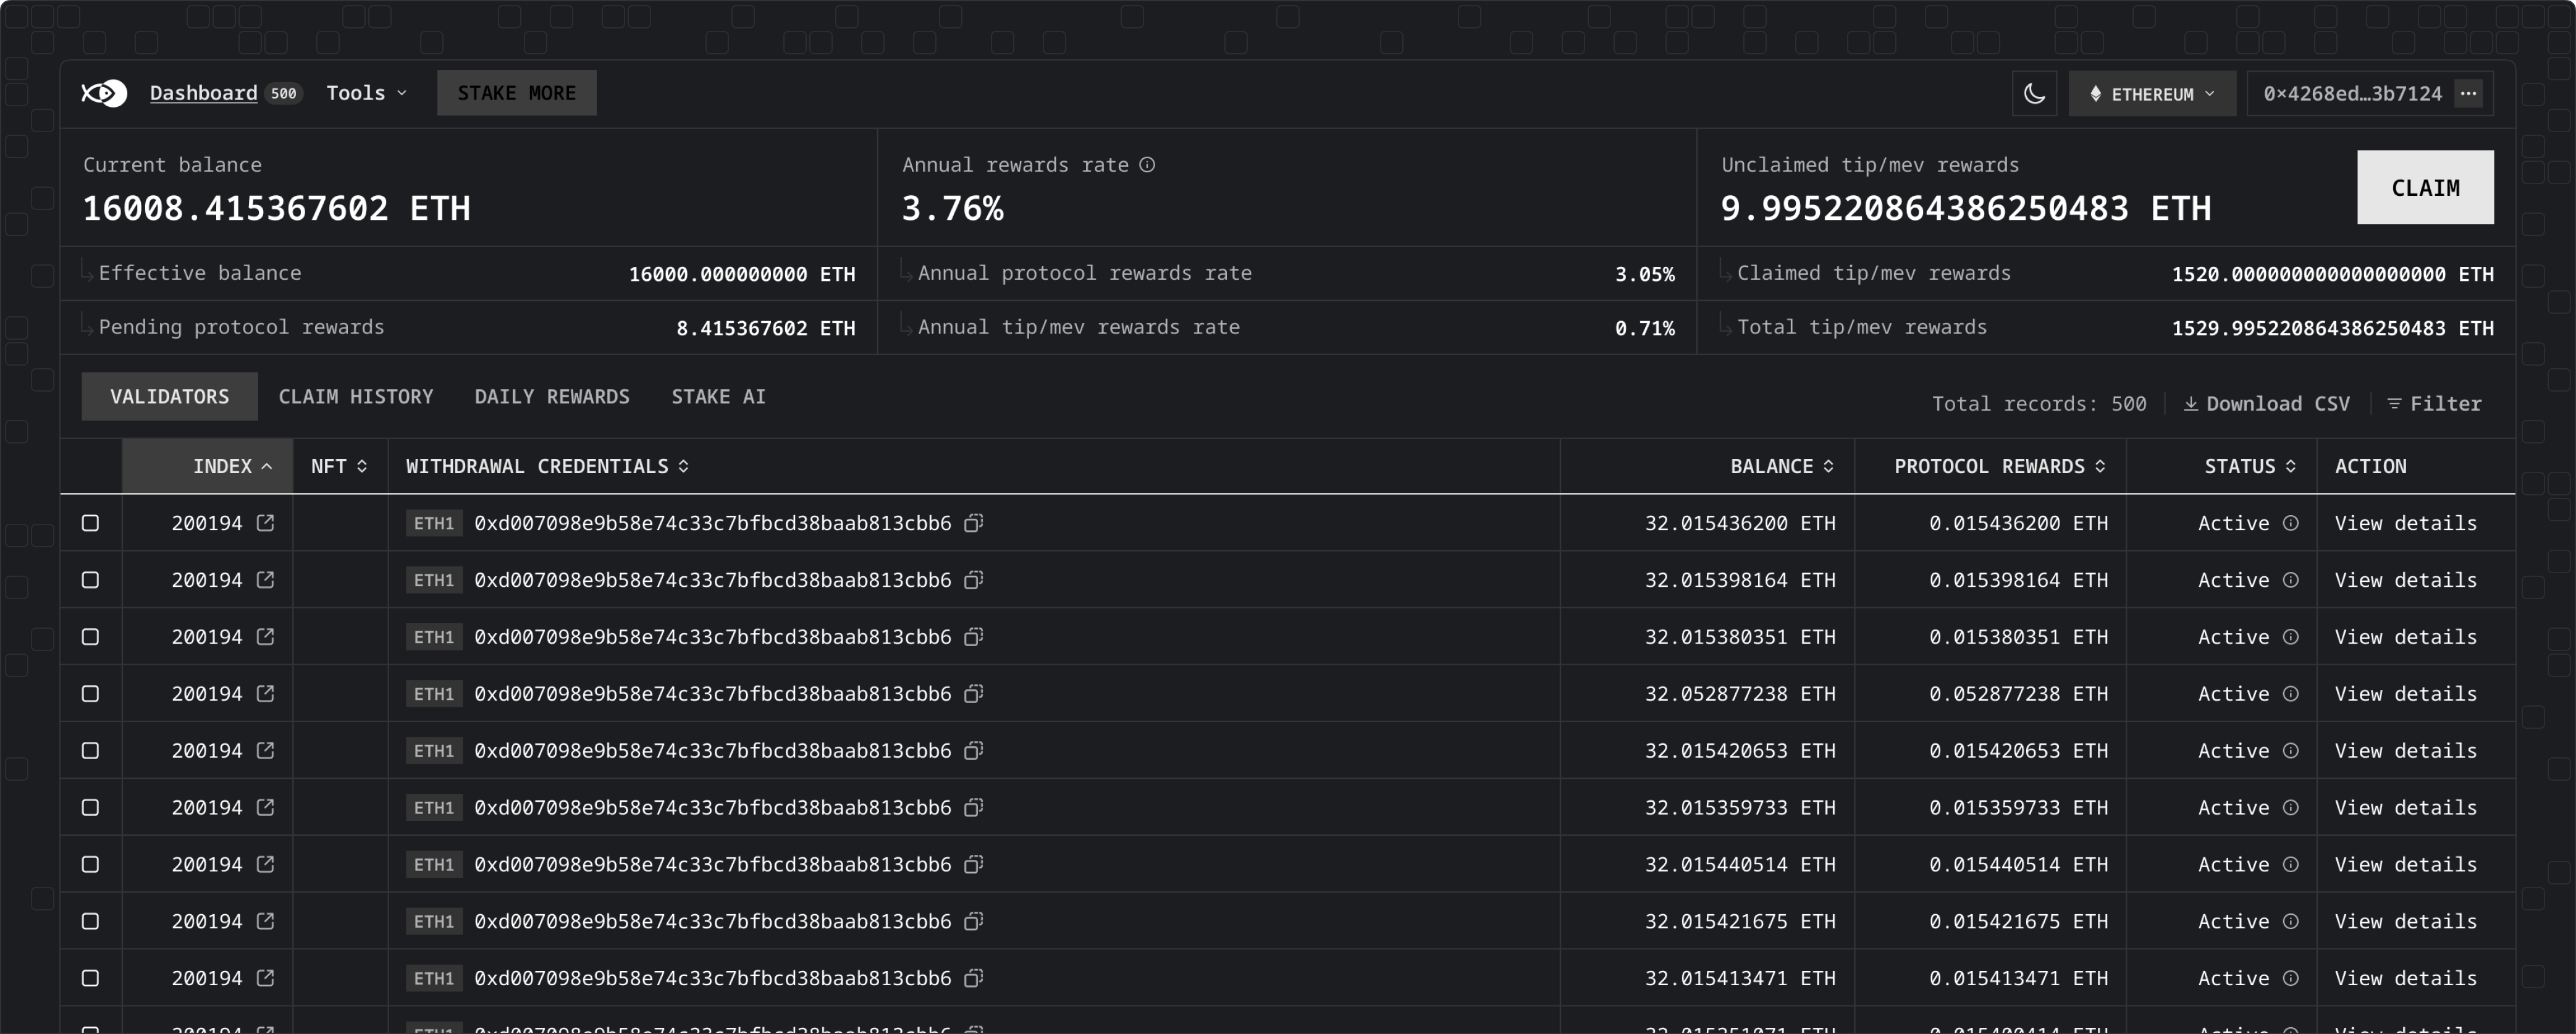Open the Filter options
The image size is (2576, 1034).
(2434, 403)
